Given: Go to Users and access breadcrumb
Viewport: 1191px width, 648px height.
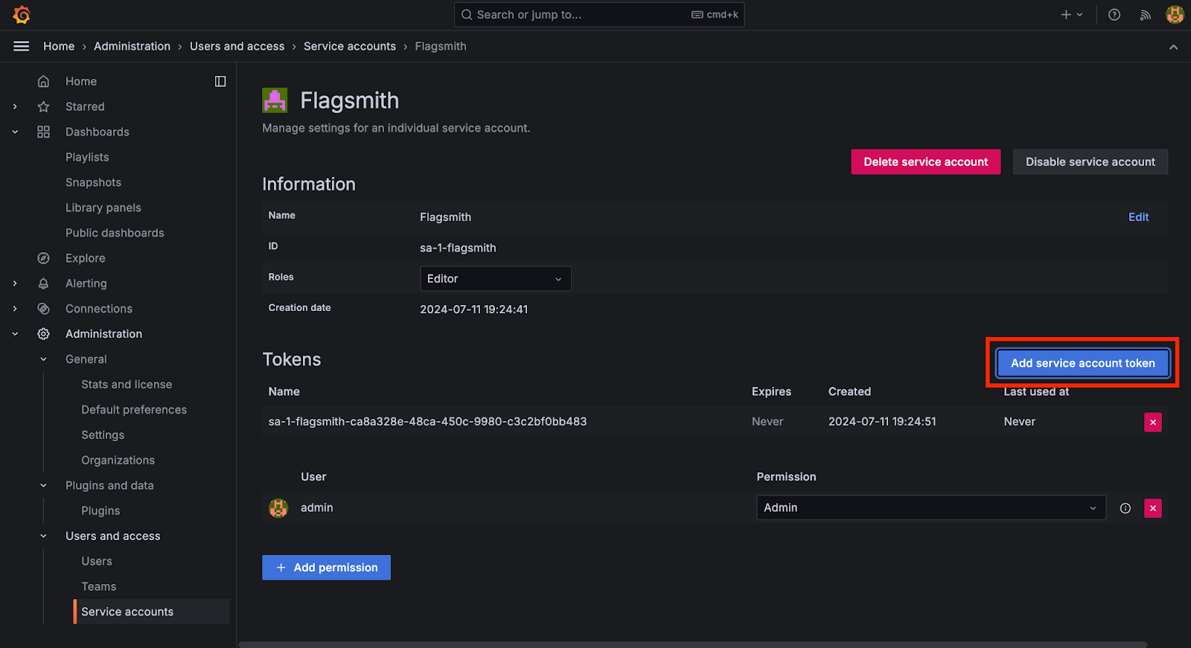Looking at the screenshot, I should click(x=237, y=46).
